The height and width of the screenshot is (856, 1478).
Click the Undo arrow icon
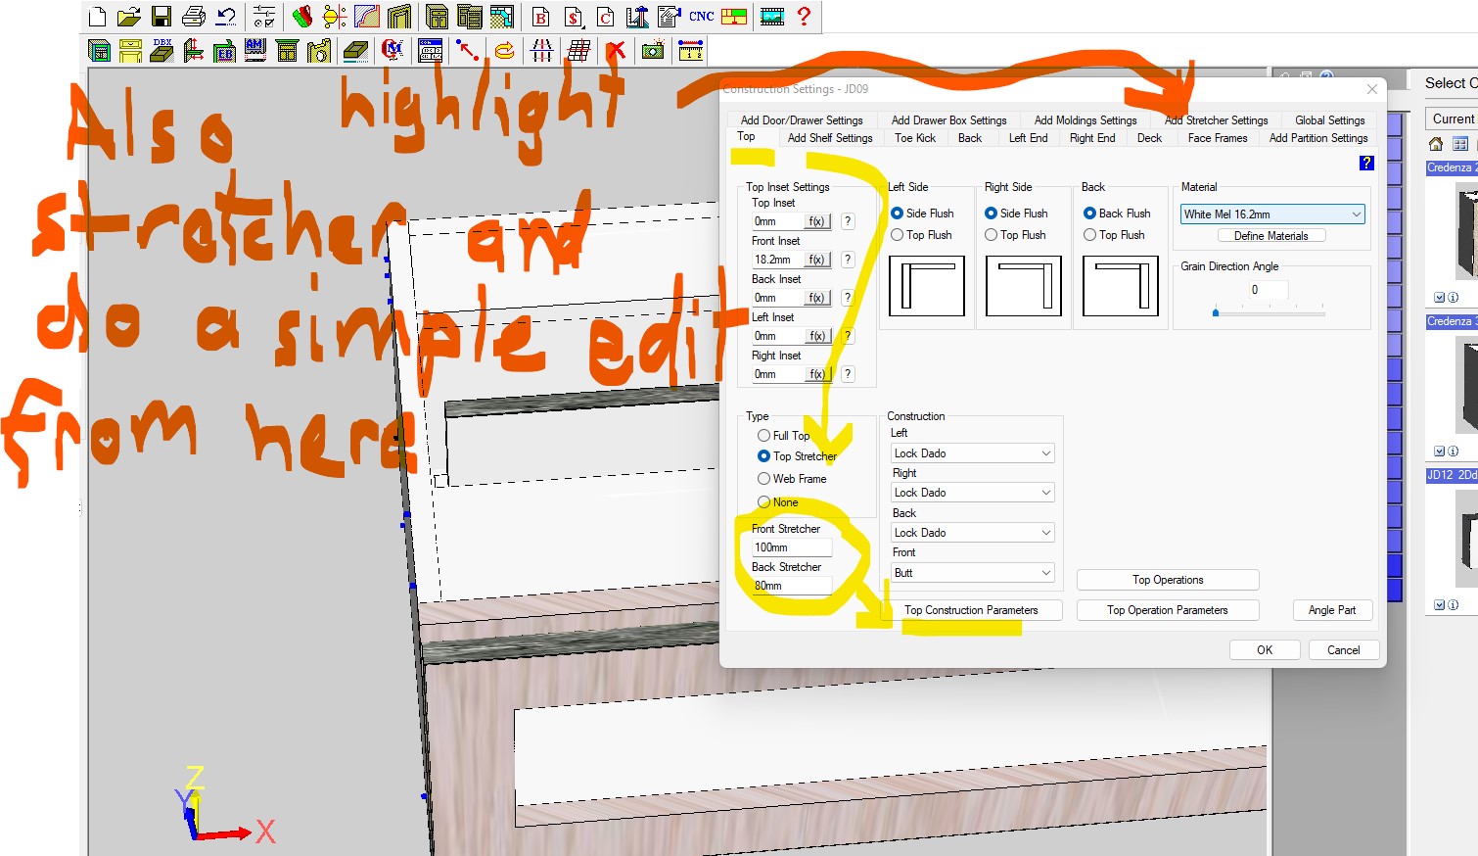pos(226,17)
